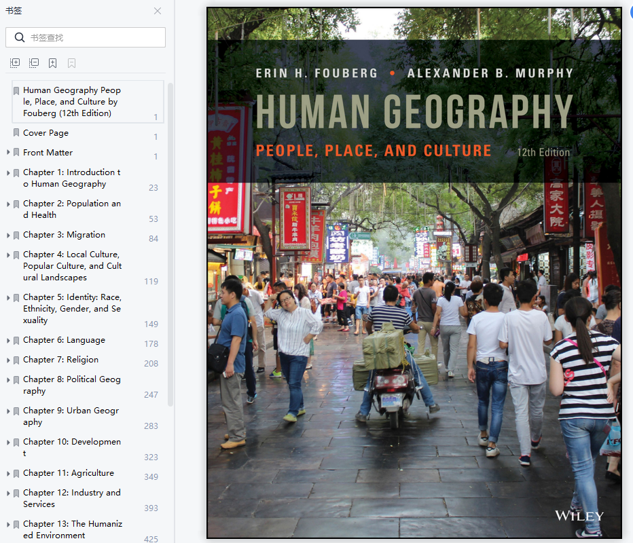Jump to Chapter 4: Local Culture bookmark

click(72, 266)
